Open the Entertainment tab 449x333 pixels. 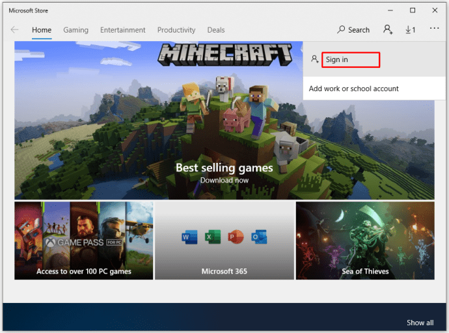click(123, 30)
